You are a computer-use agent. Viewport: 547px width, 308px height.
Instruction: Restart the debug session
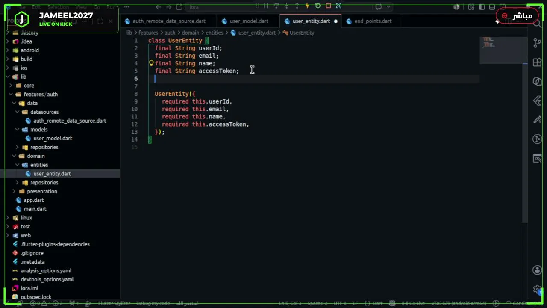click(x=318, y=6)
